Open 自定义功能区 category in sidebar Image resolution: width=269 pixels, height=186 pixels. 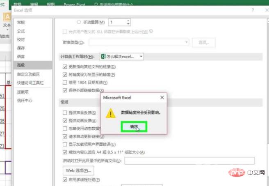[28, 74]
